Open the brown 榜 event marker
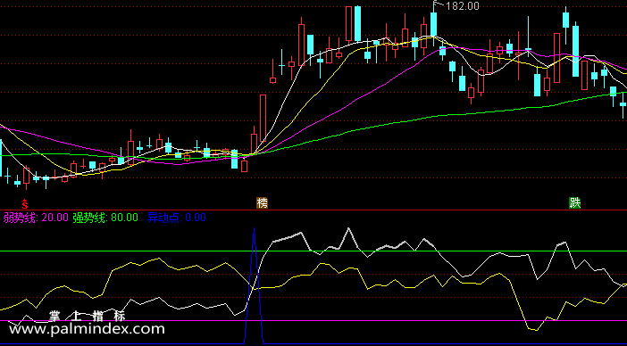Screen dimensions: 627x346 pyautogui.click(x=262, y=203)
